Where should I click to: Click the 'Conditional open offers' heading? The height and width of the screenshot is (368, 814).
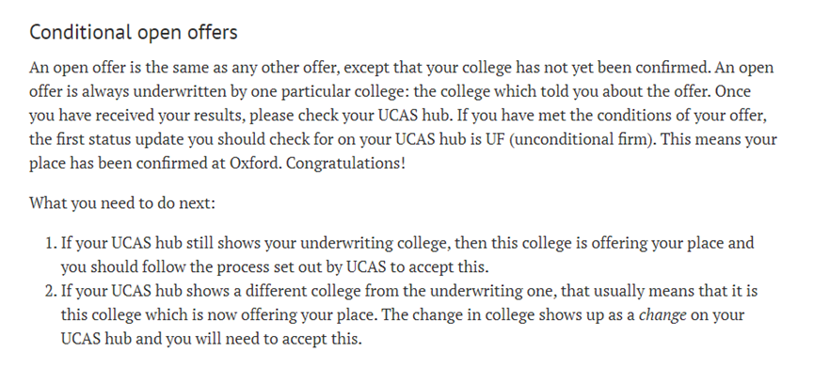click(134, 32)
